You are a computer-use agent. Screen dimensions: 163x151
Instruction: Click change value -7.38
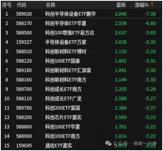[x=150, y=14]
